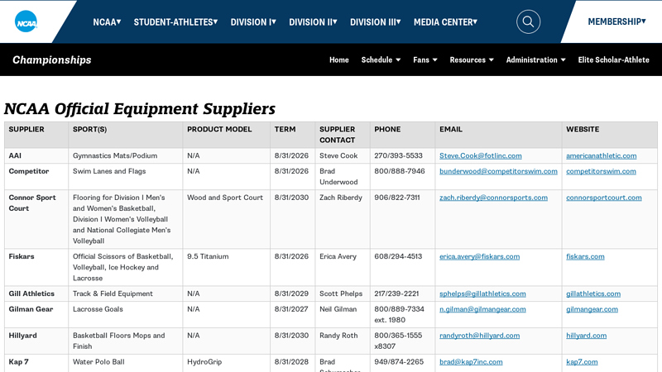Visit gillathletics.com website
The image size is (662, 372).
[593, 293]
